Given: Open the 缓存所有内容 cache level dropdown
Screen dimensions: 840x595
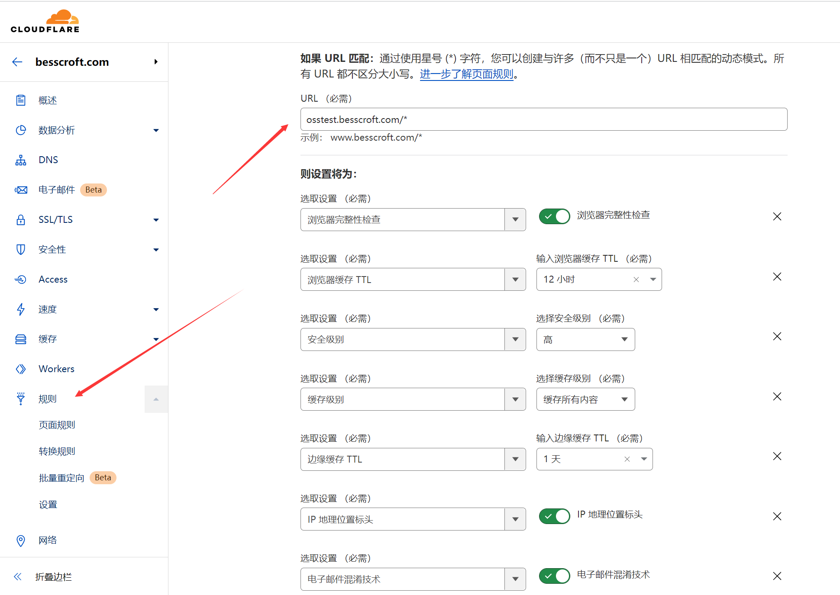Looking at the screenshot, I should [x=585, y=399].
